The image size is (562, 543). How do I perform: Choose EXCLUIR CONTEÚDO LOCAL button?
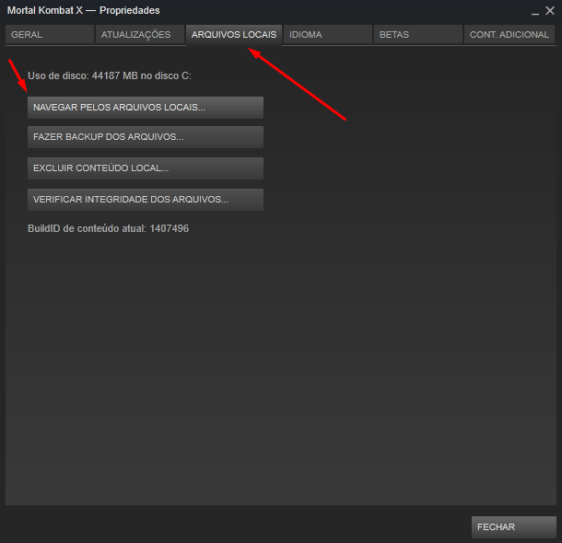tap(146, 168)
